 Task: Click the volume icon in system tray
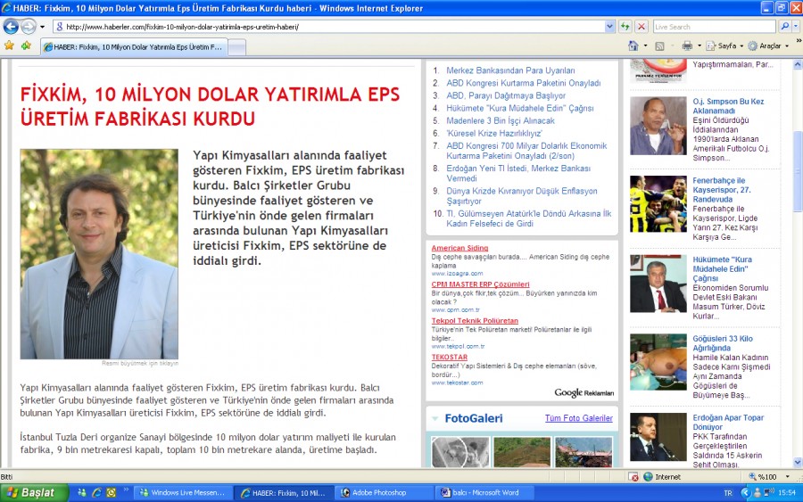769,492
